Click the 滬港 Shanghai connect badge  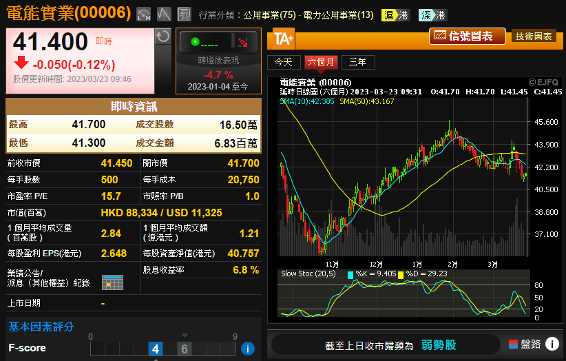[x=396, y=15]
